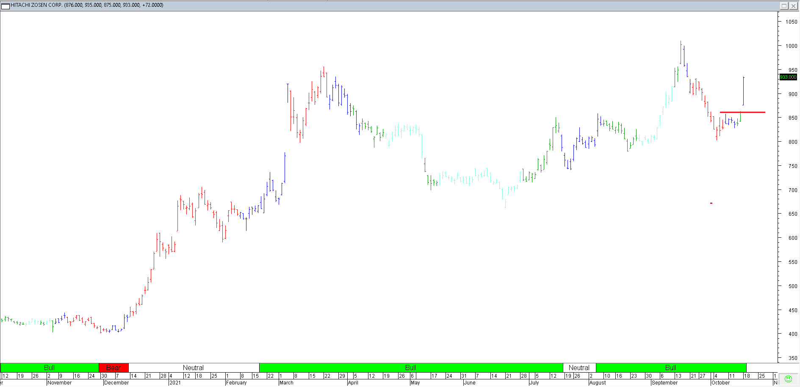The height and width of the screenshot is (387, 800).
Task: Click the 600 price axis label
Action: click(793, 238)
